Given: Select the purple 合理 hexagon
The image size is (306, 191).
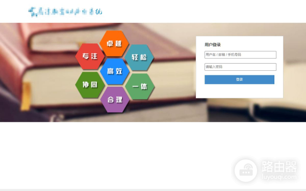Looking at the screenshot, I should tap(115, 100).
